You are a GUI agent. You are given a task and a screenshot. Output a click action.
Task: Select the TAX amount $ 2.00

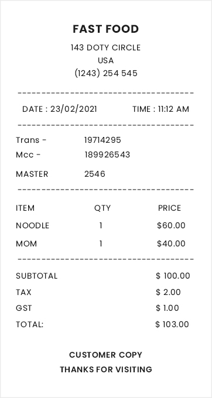[168, 292]
